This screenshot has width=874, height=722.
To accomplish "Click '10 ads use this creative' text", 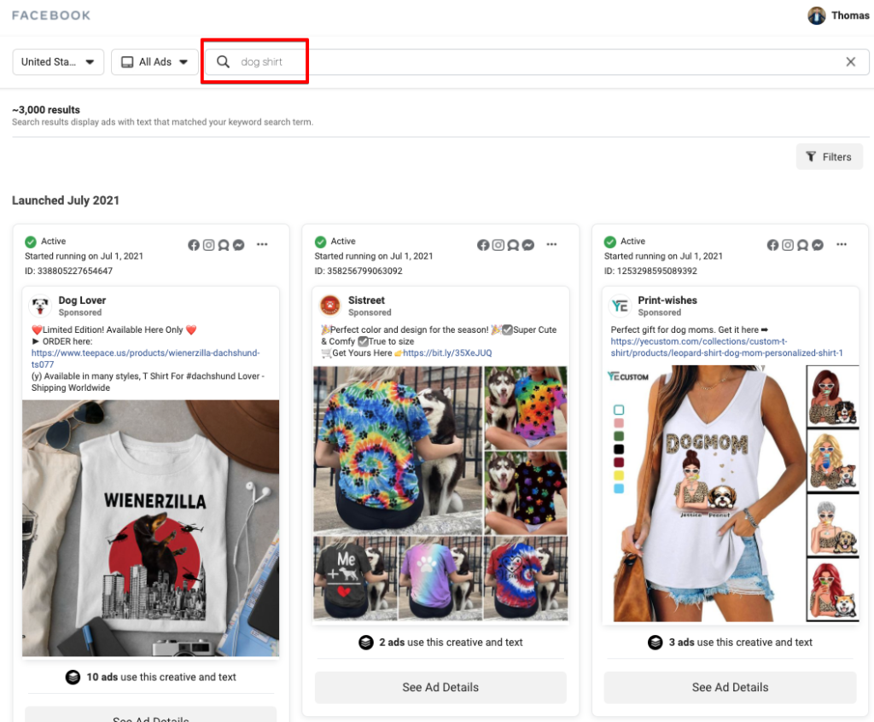I will pos(161,677).
